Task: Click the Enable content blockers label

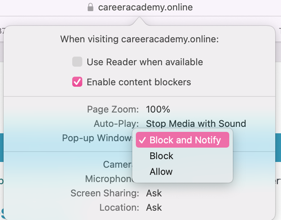Action: click(139, 82)
